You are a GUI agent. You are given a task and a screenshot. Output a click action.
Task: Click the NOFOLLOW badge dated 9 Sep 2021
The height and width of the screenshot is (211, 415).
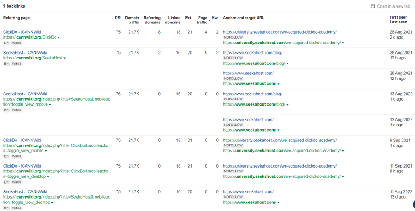tap(233, 145)
